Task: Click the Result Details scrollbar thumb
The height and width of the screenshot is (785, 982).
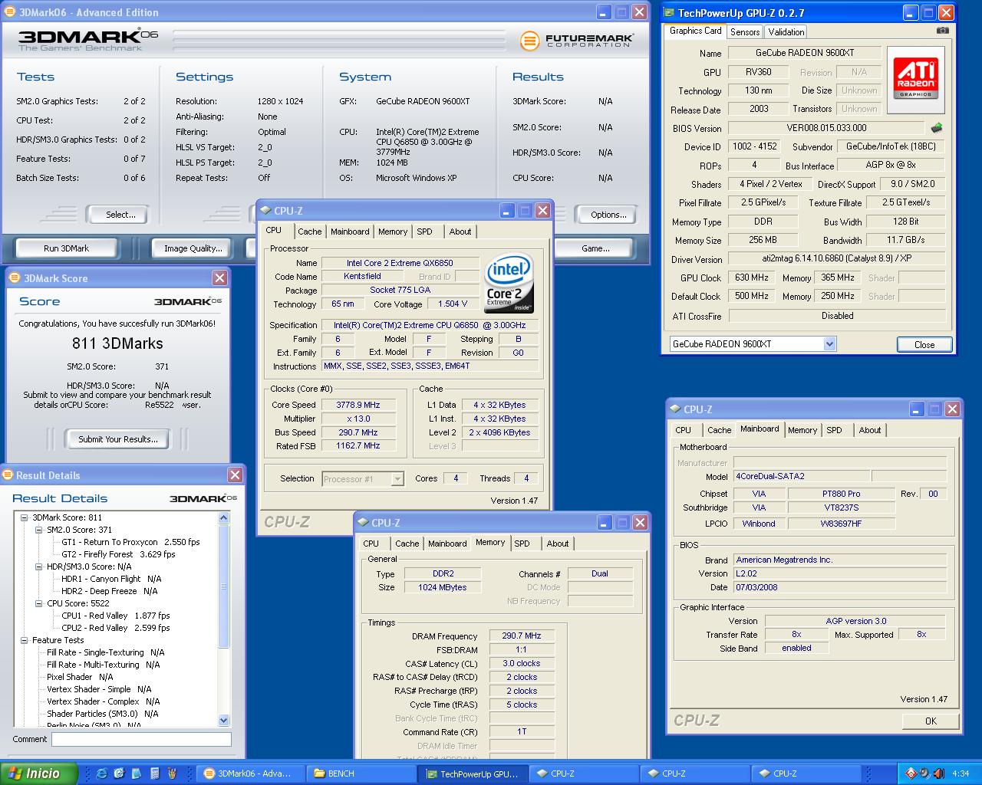Action: tap(224, 586)
